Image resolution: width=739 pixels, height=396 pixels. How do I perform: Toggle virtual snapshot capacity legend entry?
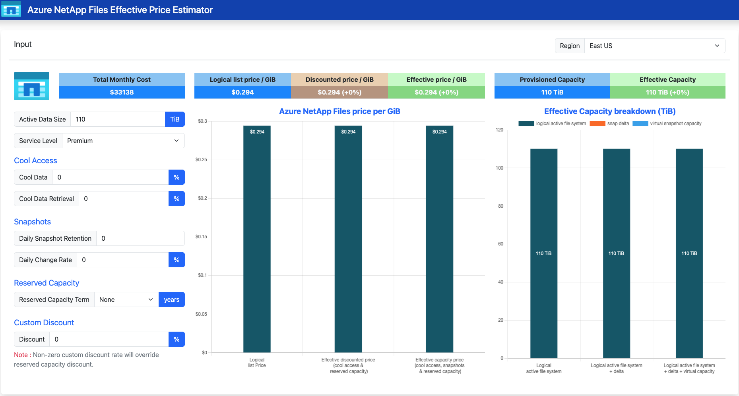tap(667, 124)
